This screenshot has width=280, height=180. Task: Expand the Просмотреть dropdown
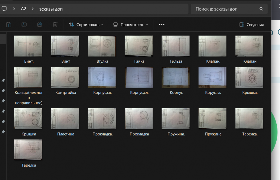pyautogui.click(x=131, y=25)
